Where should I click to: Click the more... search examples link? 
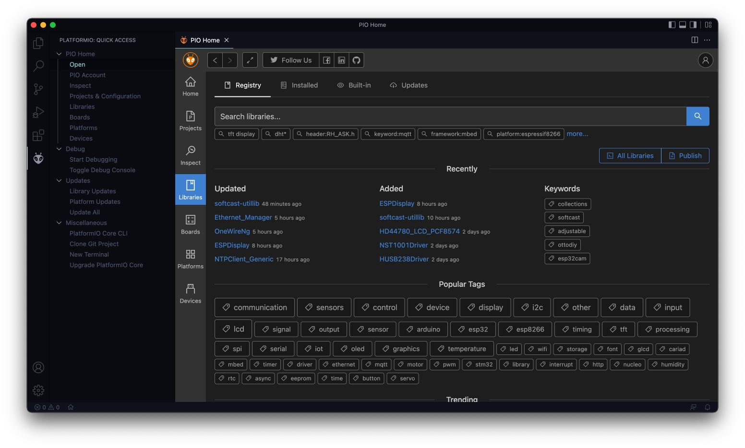(577, 134)
